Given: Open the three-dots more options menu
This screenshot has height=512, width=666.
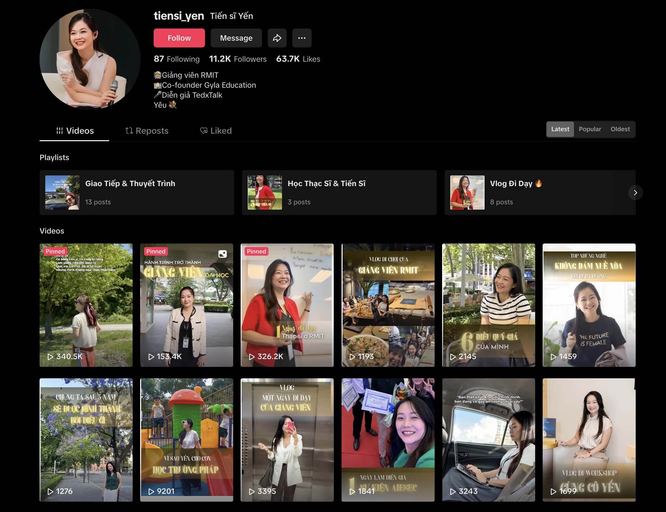Looking at the screenshot, I should point(302,38).
